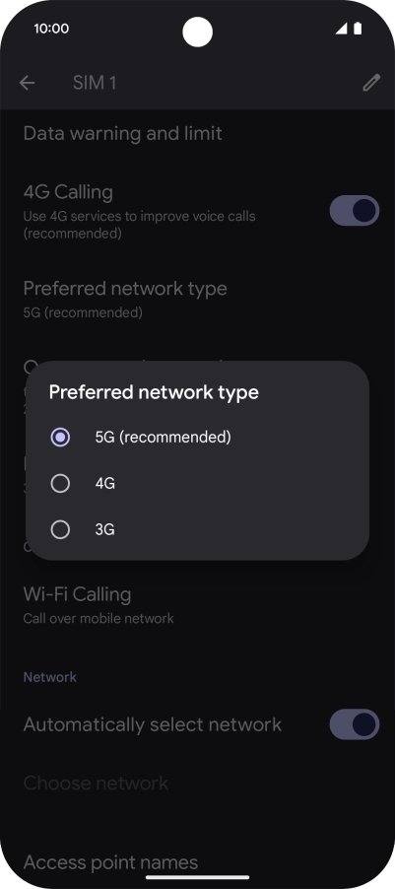The image size is (395, 889).
Task: Open Data warning and limit
Action: [197, 134]
